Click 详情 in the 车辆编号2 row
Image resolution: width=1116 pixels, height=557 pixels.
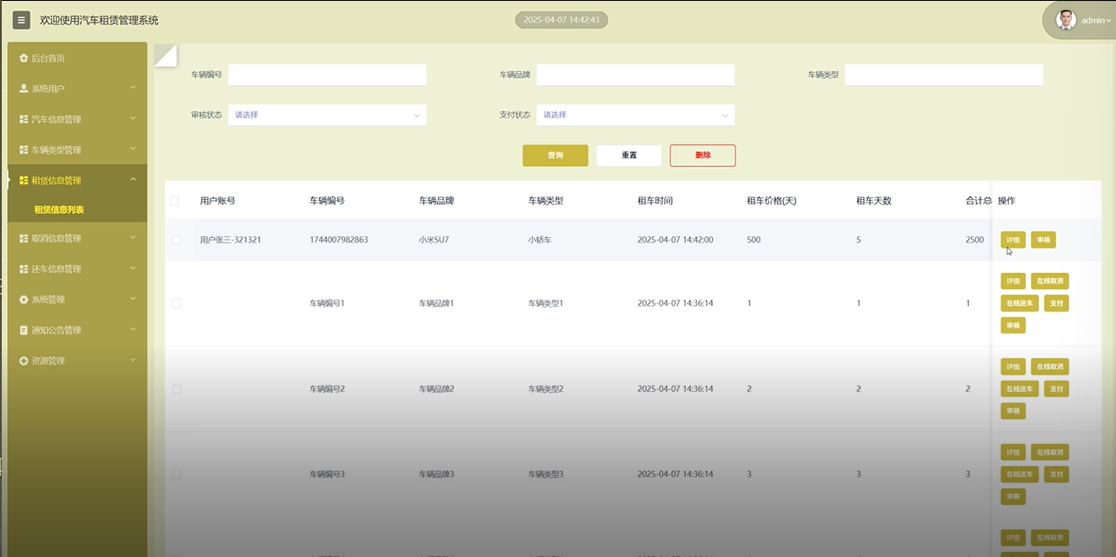coord(1013,367)
